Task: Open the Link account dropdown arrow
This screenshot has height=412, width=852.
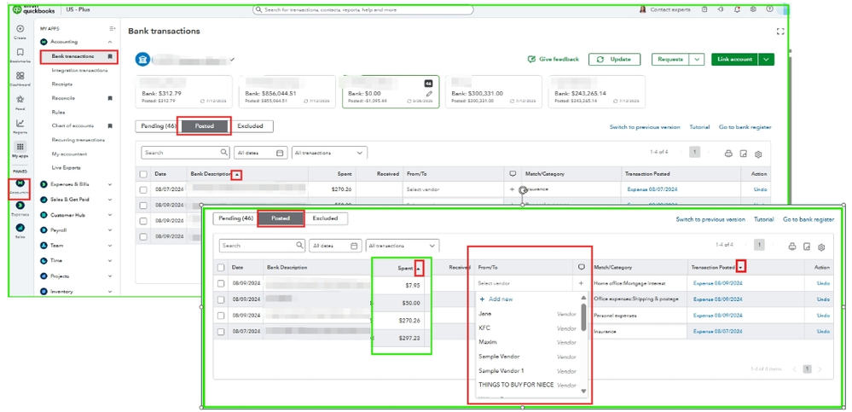Action: coord(767,59)
